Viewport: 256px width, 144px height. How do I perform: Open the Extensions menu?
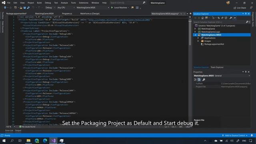tap(84, 3)
